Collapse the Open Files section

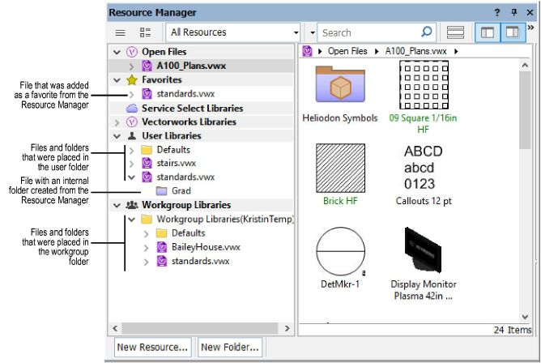click(117, 52)
